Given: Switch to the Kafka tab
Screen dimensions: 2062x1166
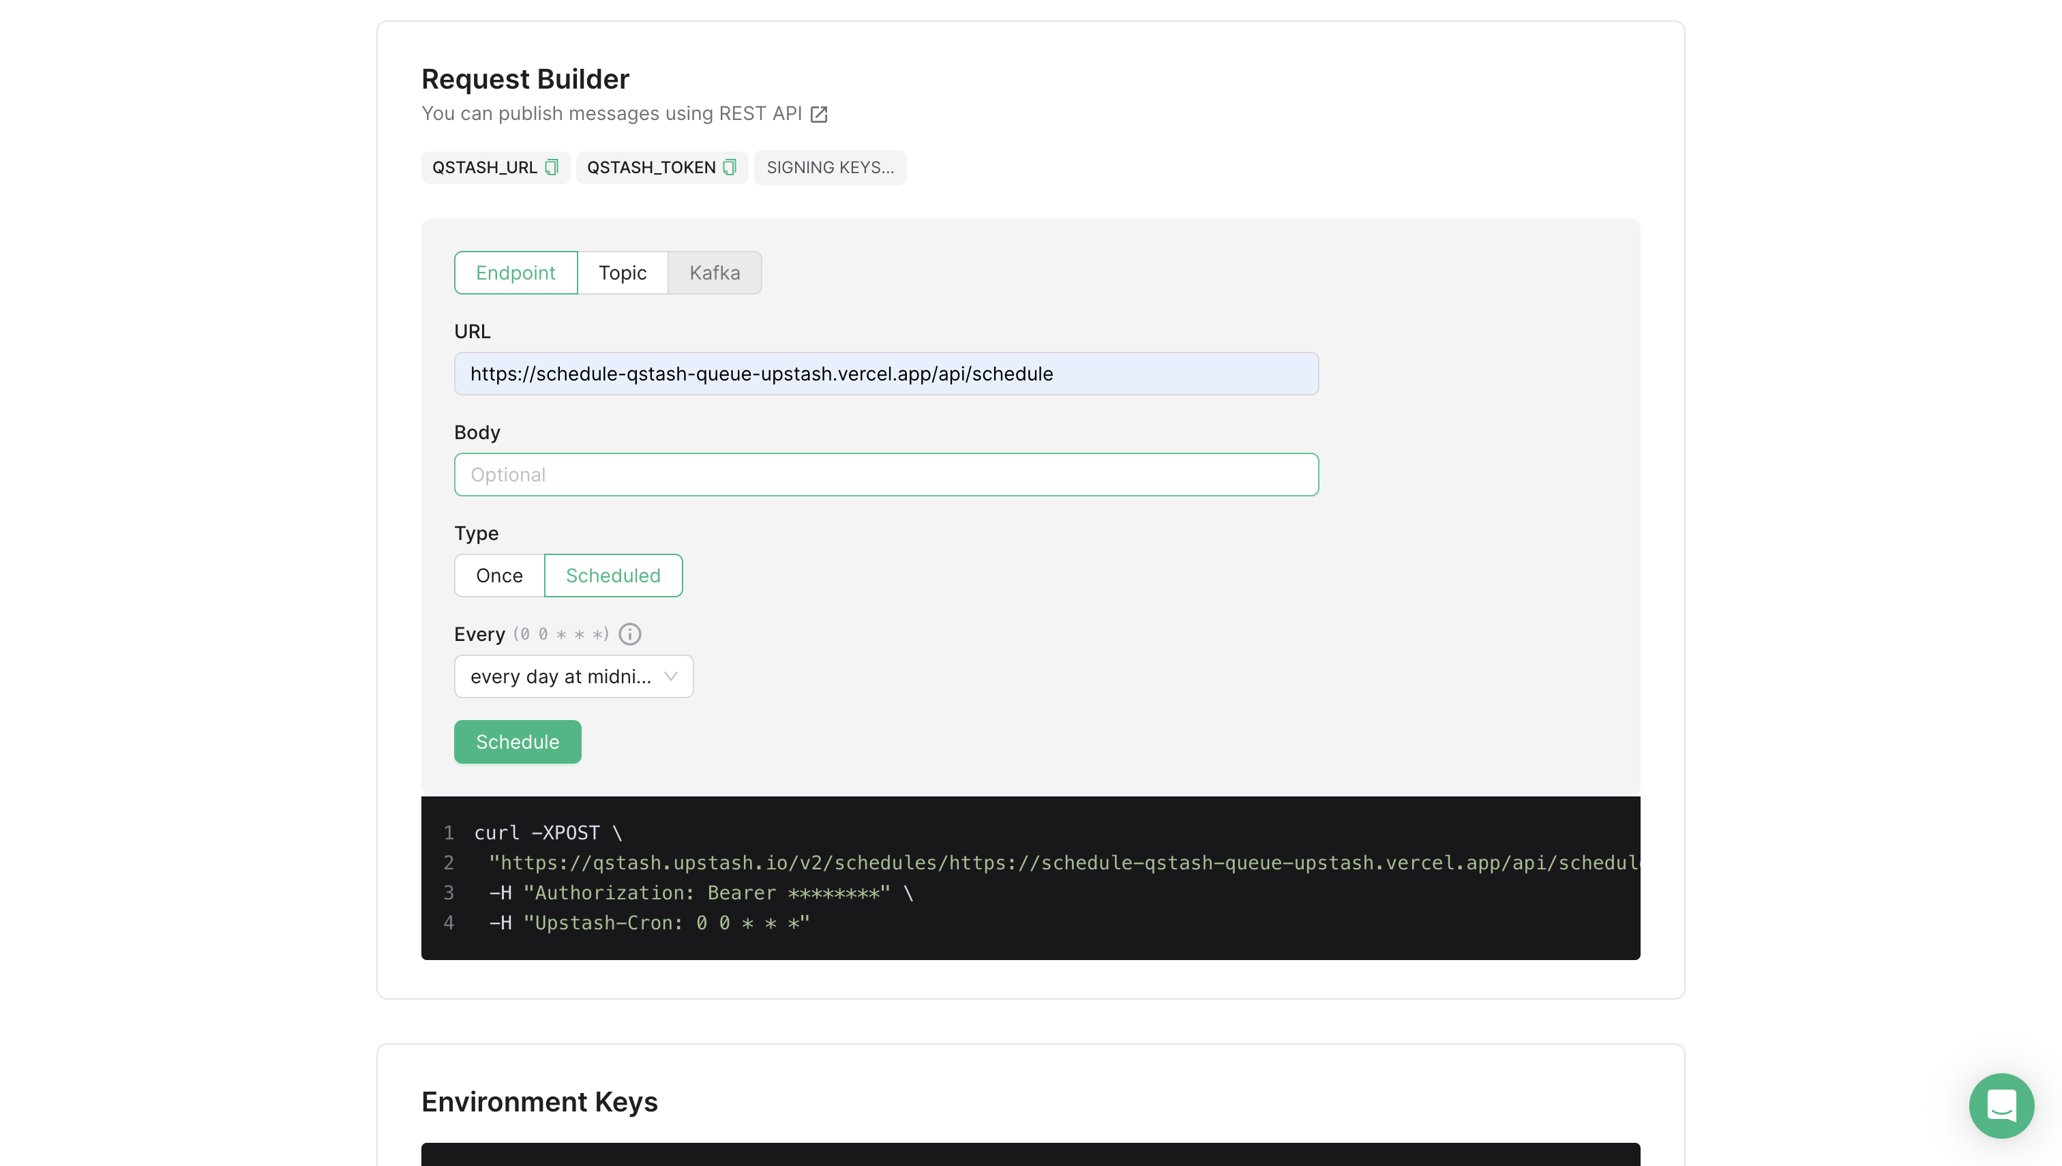Looking at the screenshot, I should click(713, 272).
